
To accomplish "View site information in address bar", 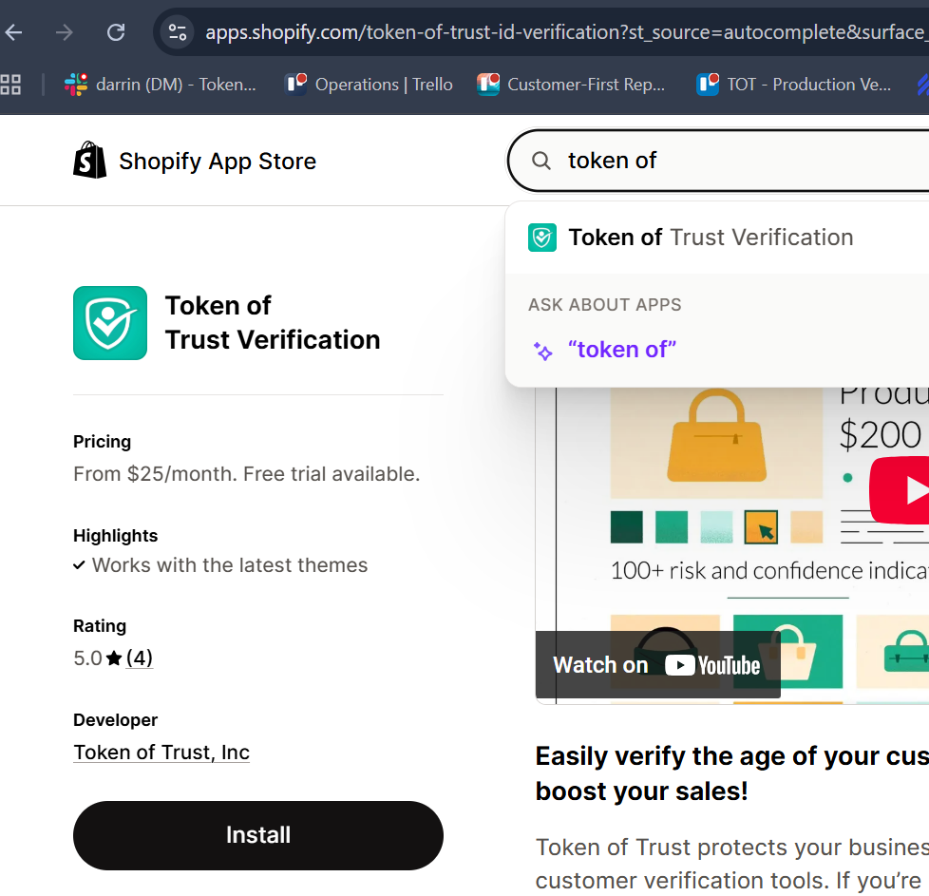I will point(178,32).
